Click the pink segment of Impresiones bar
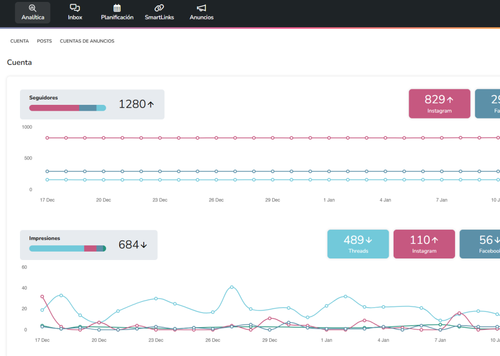 coord(90,248)
